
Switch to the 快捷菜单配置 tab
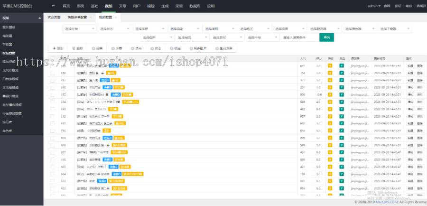point(77,17)
